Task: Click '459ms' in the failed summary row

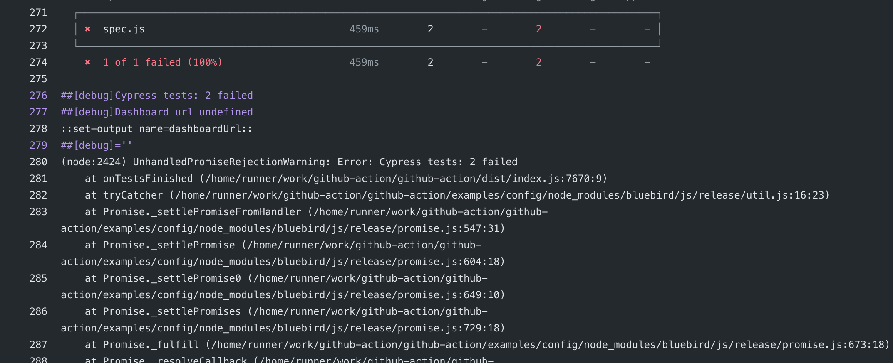Action: [x=364, y=62]
